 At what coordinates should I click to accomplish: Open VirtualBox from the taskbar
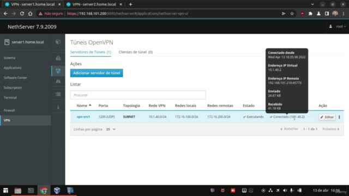click(57, 191)
